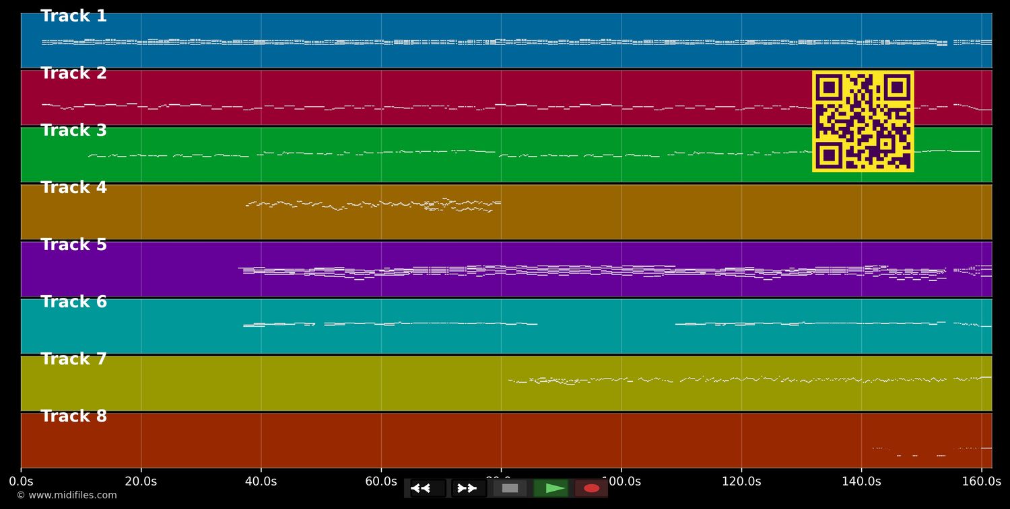Start playback with the green play button
Screen dimensions: 1010x509
point(551,488)
